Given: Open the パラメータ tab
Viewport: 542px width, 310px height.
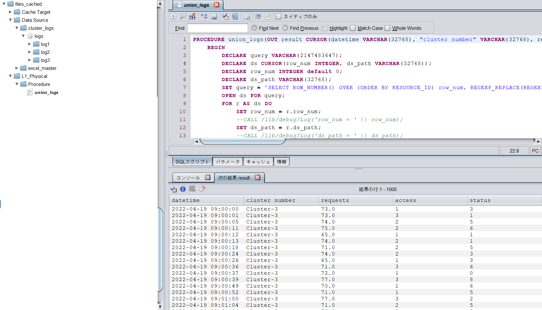Looking at the screenshot, I should pos(228,162).
